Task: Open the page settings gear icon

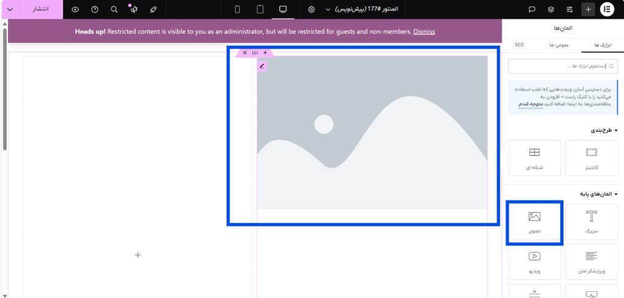Action: tap(311, 9)
